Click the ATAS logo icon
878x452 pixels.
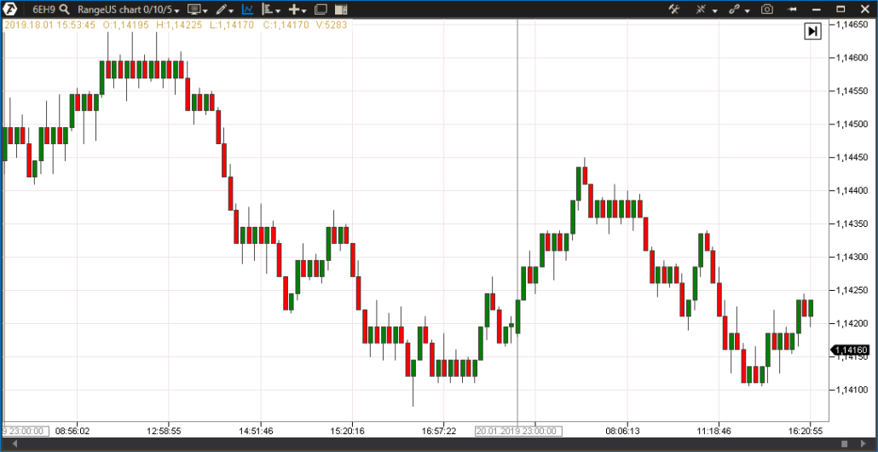(12, 9)
